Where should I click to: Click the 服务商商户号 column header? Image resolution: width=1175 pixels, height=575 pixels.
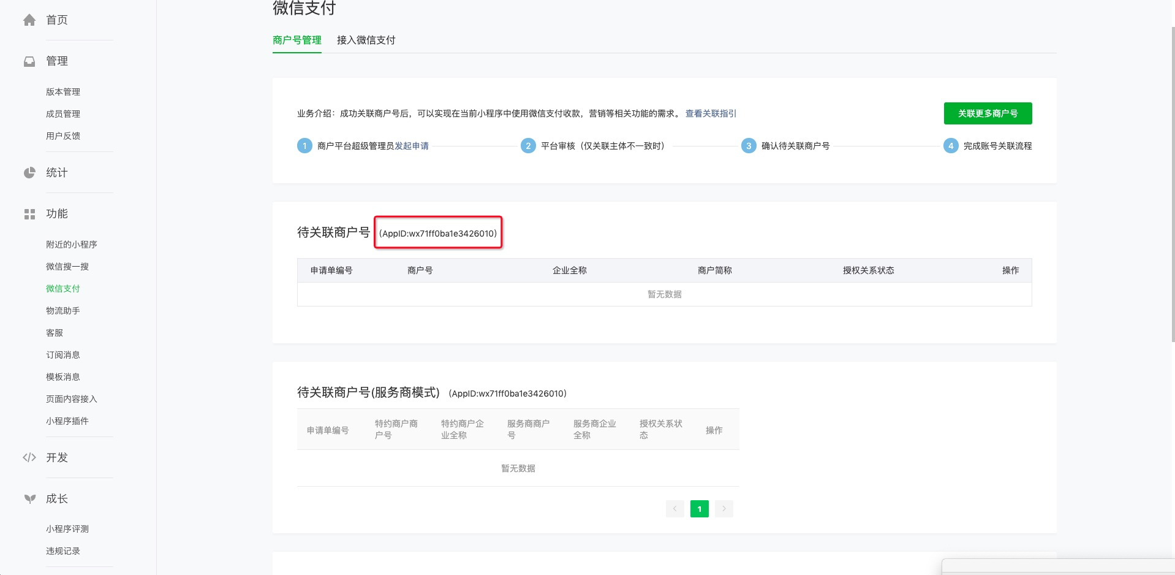pyautogui.click(x=529, y=430)
